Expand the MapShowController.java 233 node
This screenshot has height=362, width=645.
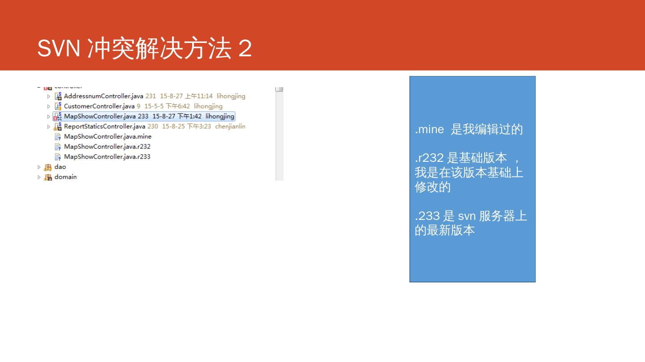pyautogui.click(x=49, y=117)
